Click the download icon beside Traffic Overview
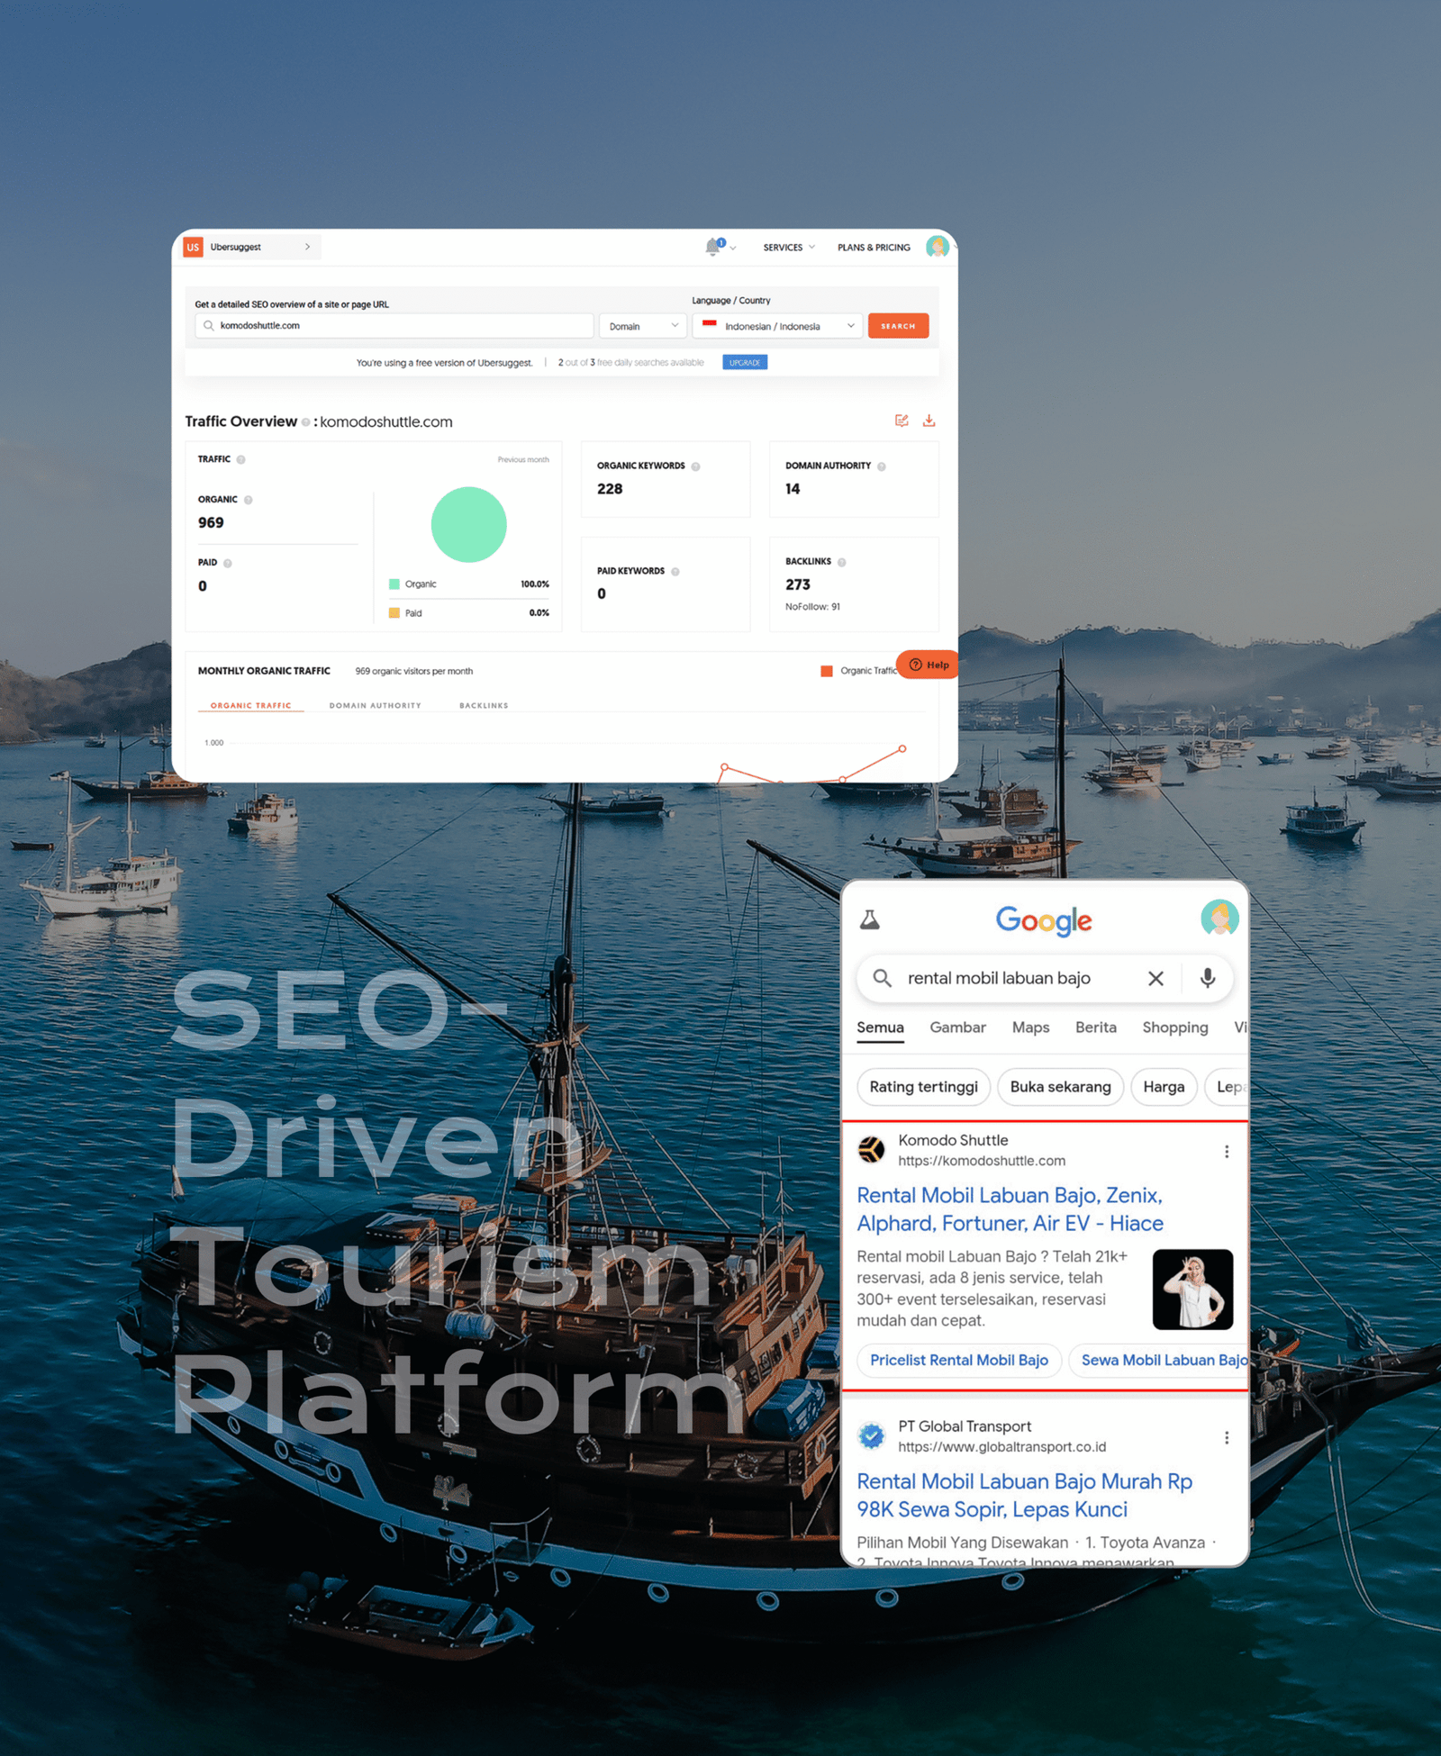Screen dimensions: 1441x1756 coord(929,421)
